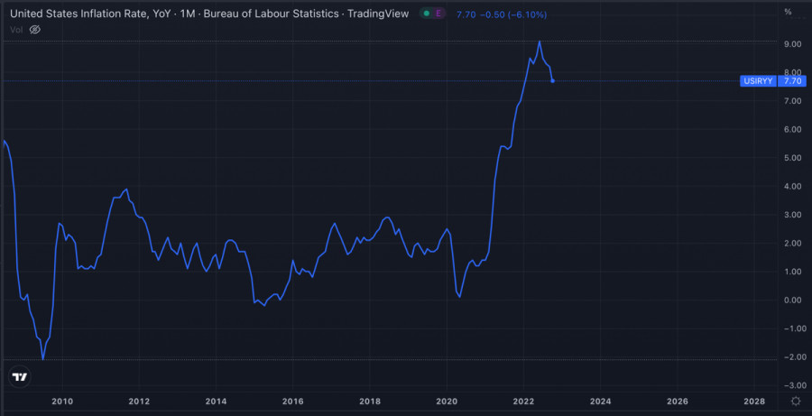Image resolution: width=812 pixels, height=416 pixels.
Task: Click the USIRYY symbol label
Action: click(758, 81)
